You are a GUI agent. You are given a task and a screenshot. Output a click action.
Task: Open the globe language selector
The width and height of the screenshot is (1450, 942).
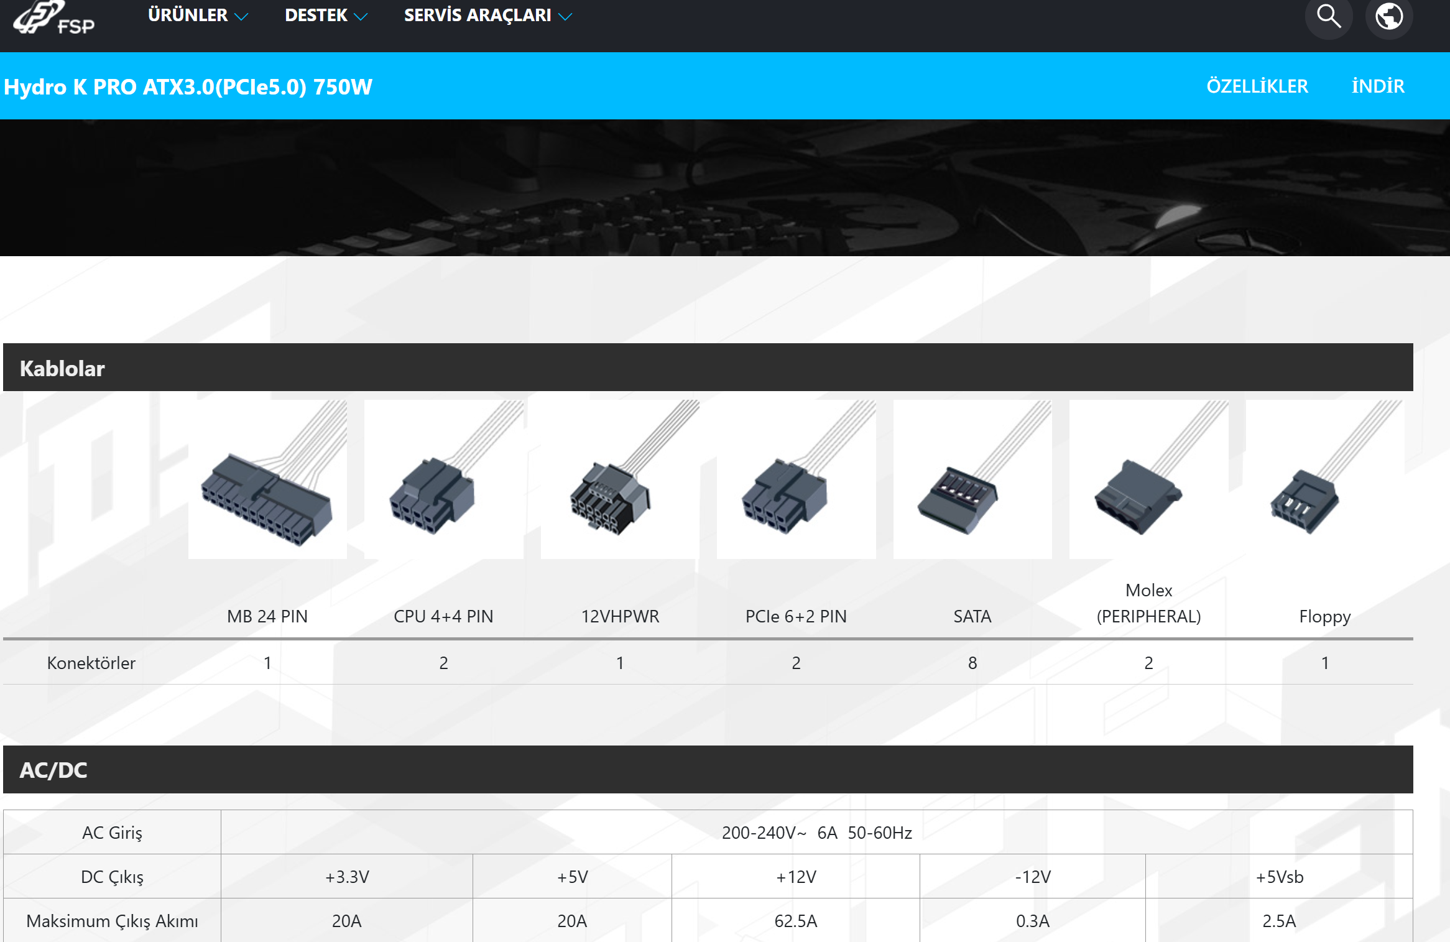tap(1389, 17)
